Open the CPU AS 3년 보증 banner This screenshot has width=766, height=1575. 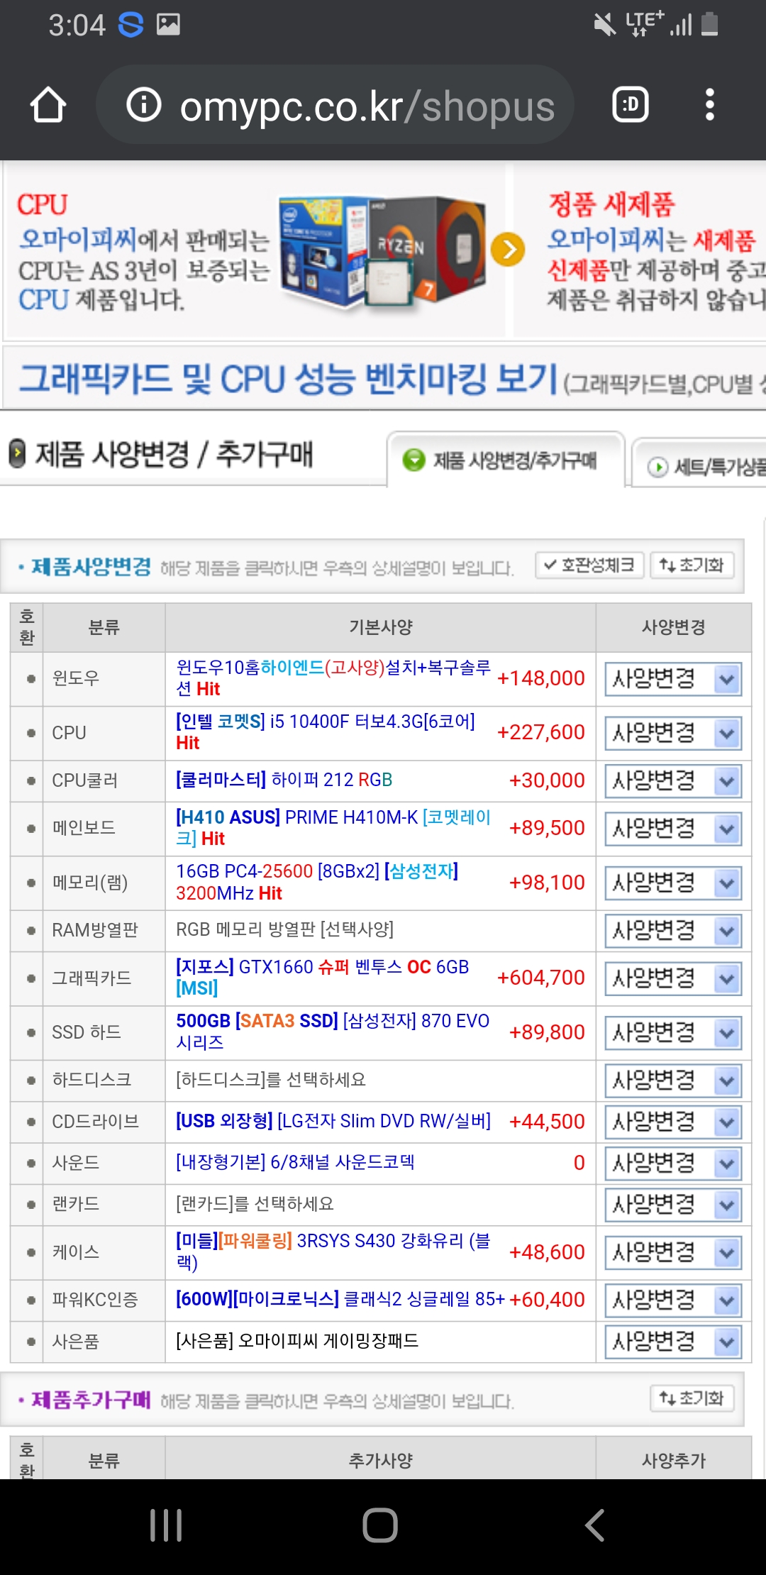click(x=255, y=251)
